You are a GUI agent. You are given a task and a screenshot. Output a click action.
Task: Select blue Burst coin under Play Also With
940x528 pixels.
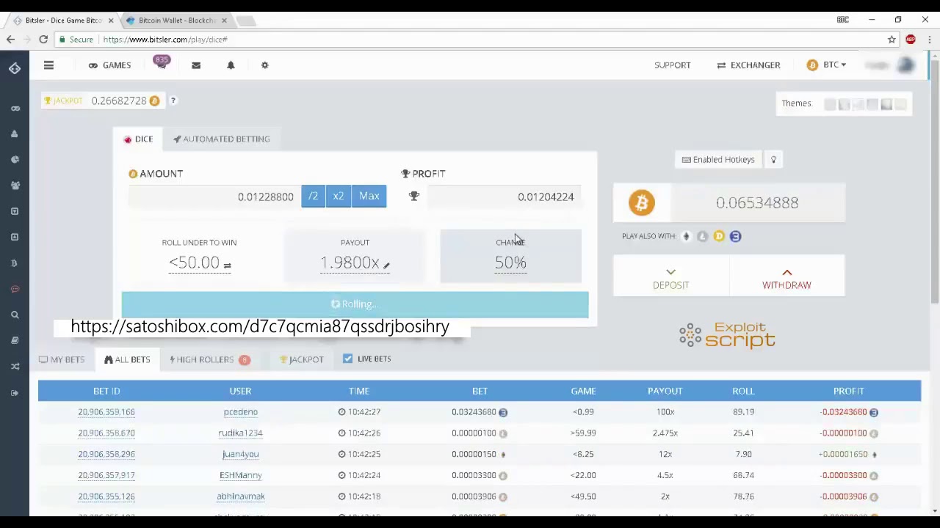tap(735, 236)
